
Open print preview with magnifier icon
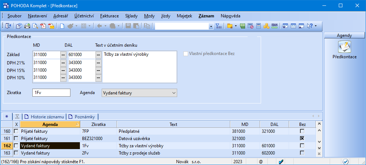pos(35,26)
